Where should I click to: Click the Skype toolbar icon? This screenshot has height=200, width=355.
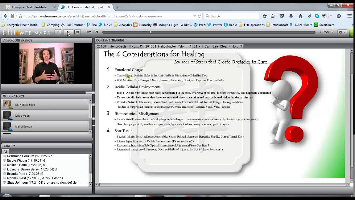pyautogui.click(x=317, y=16)
